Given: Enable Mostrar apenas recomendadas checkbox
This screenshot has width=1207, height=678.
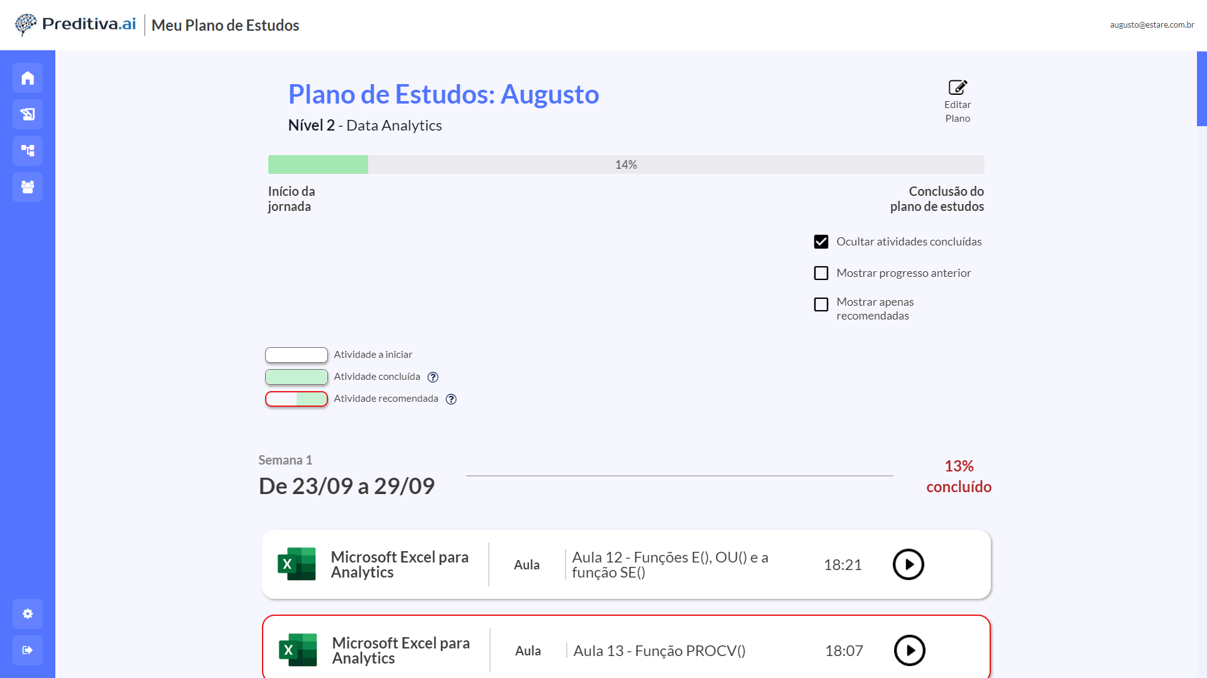Looking at the screenshot, I should (x=821, y=304).
